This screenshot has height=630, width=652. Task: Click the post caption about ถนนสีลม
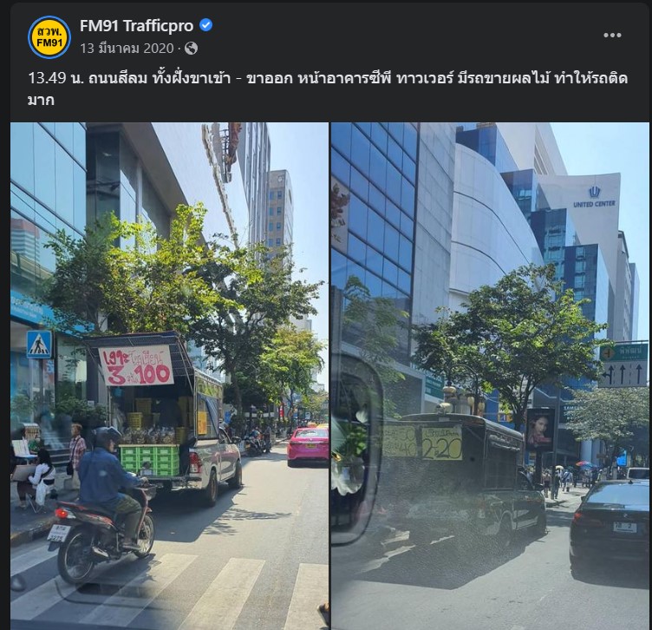[327, 89]
